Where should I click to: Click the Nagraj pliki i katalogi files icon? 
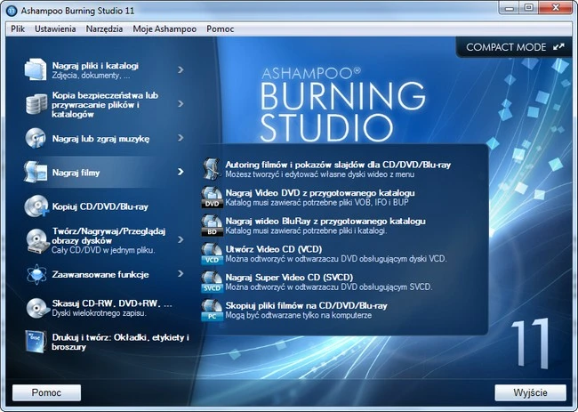point(36,69)
